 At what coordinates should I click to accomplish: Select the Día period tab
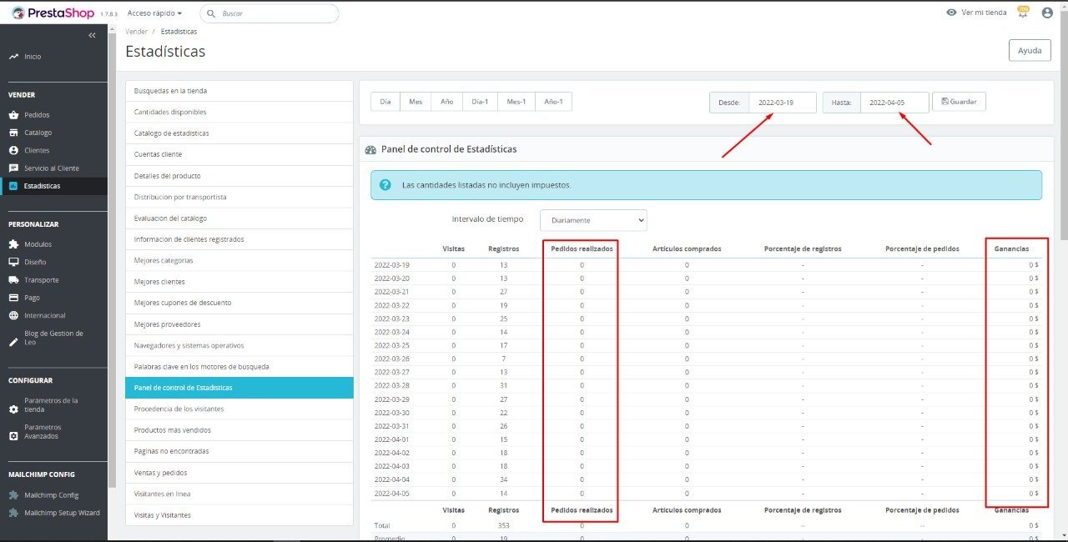pos(385,102)
